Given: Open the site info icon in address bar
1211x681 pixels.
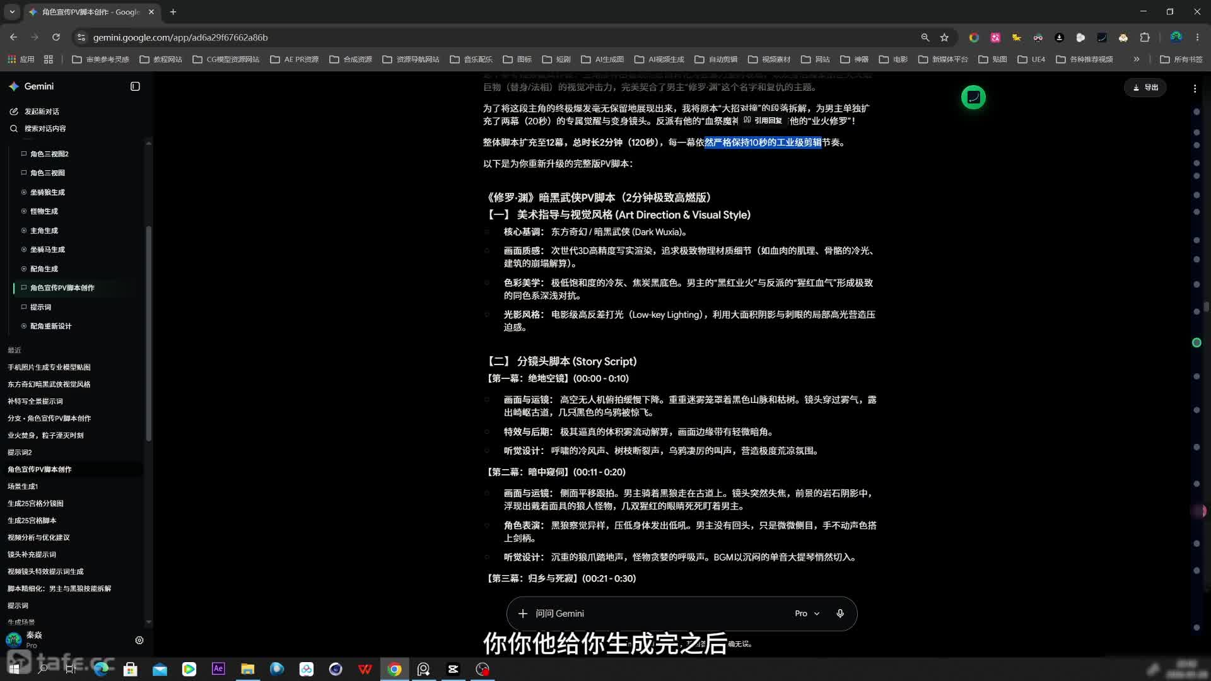Looking at the screenshot, I should 81,37.
